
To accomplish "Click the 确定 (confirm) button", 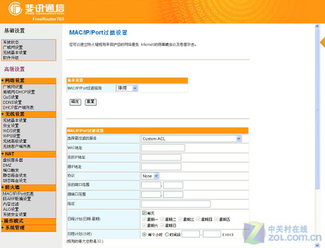I will pos(75,102).
